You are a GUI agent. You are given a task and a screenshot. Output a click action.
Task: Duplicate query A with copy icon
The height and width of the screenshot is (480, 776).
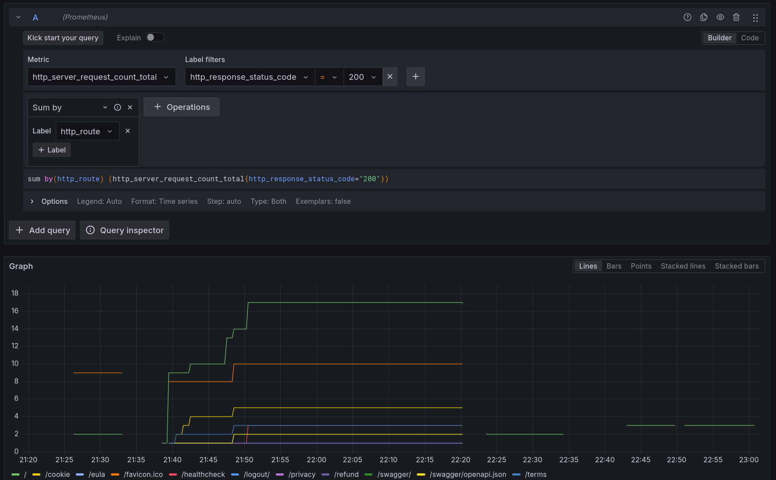pos(704,17)
